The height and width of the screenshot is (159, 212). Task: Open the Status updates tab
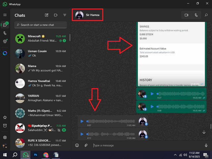tap(5, 41)
